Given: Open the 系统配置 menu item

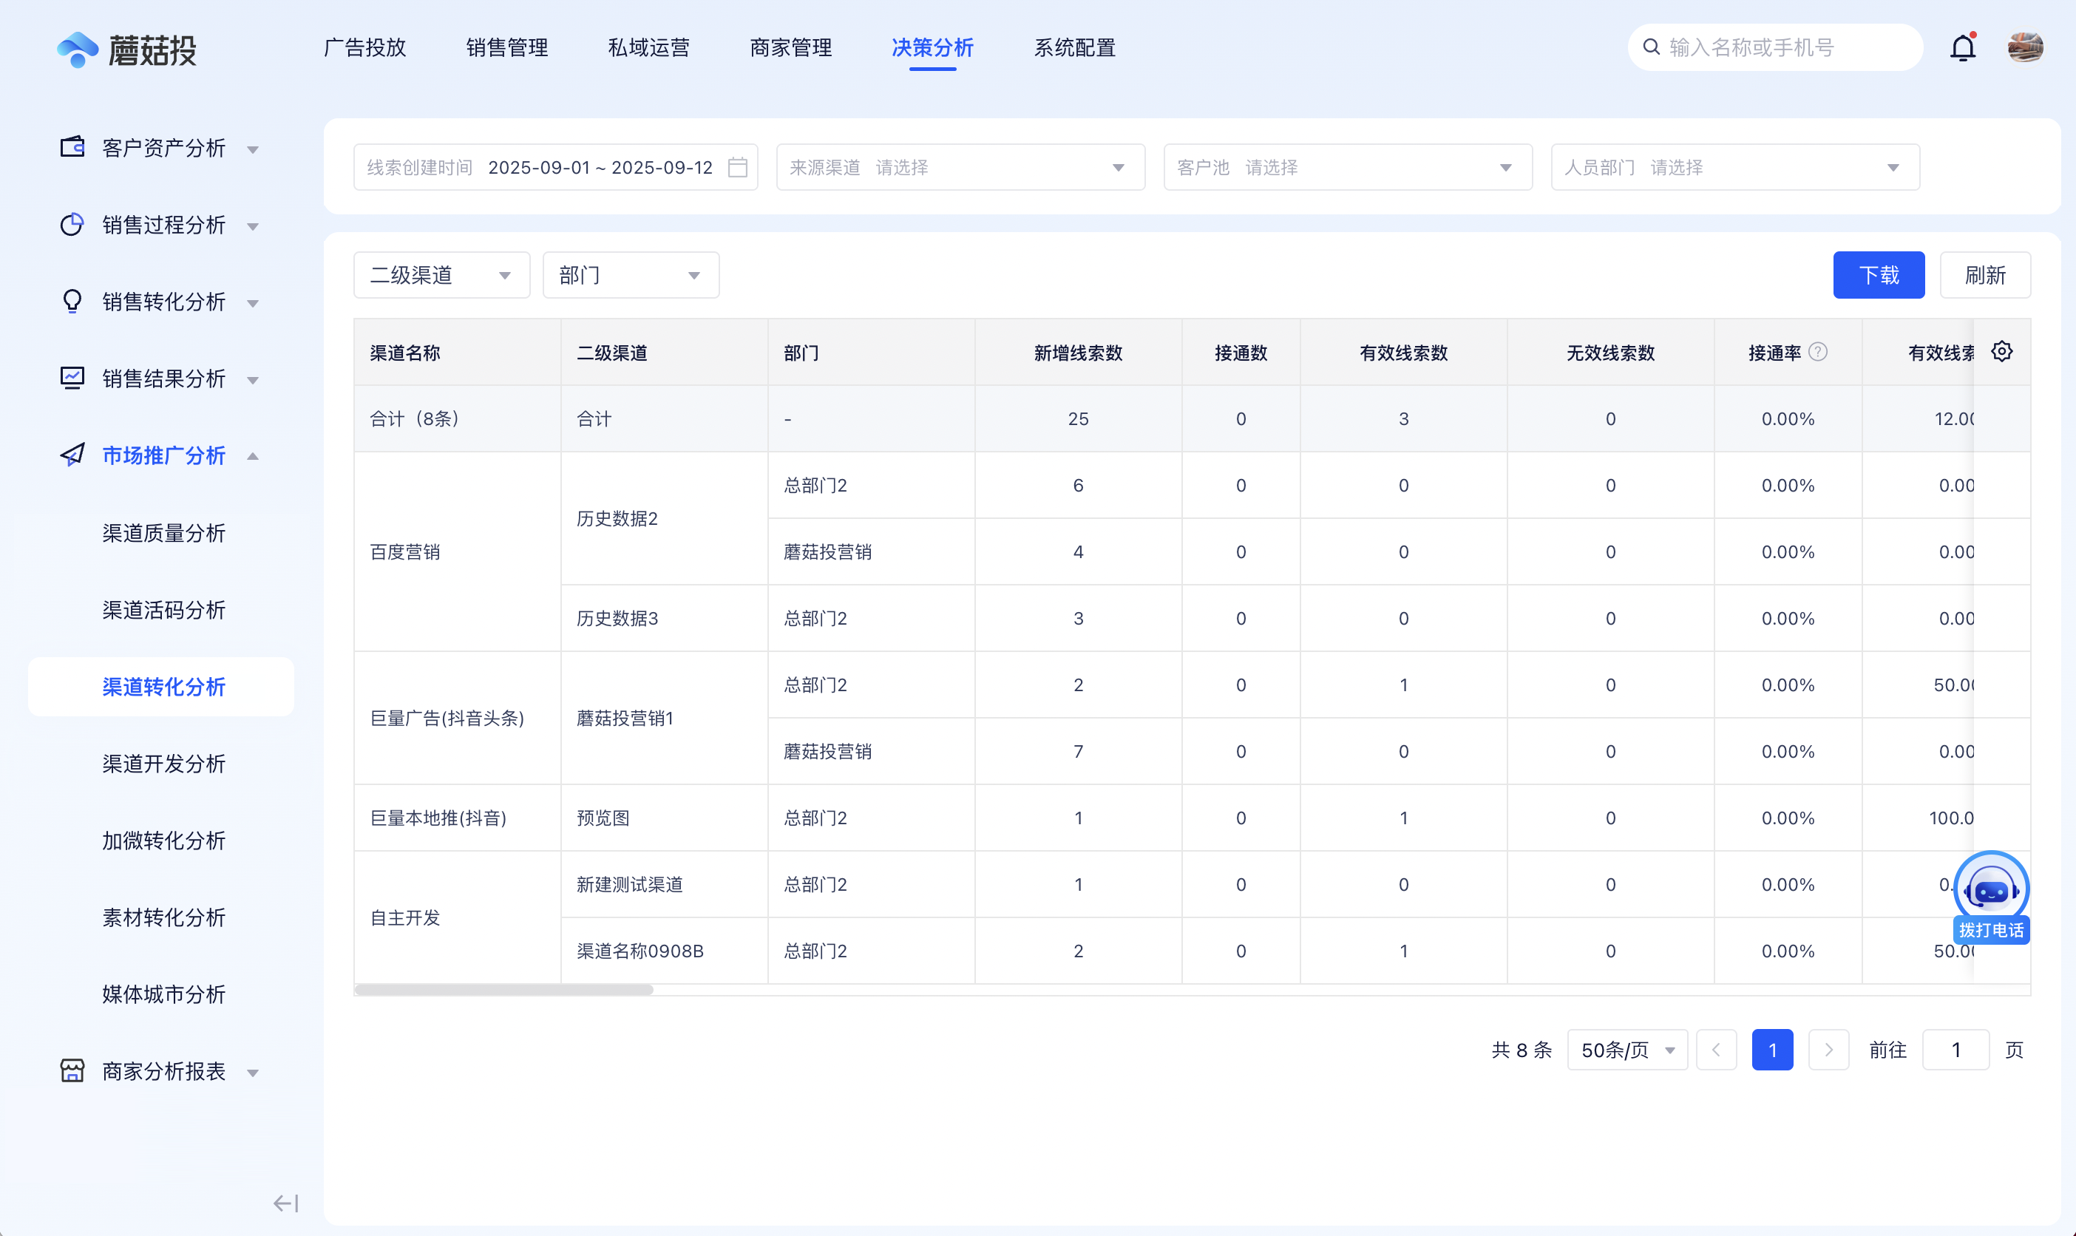Looking at the screenshot, I should pyautogui.click(x=1073, y=47).
